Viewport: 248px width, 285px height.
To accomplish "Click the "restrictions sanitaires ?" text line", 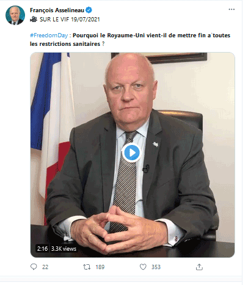I will pyautogui.click(x=71, y=44).
